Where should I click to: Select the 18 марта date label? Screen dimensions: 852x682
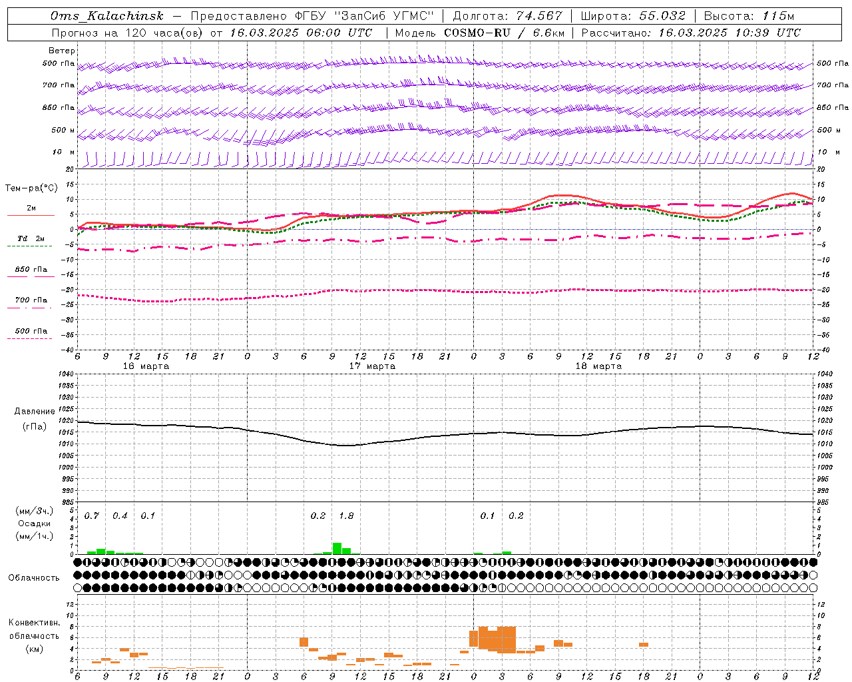tap(599, 366)
